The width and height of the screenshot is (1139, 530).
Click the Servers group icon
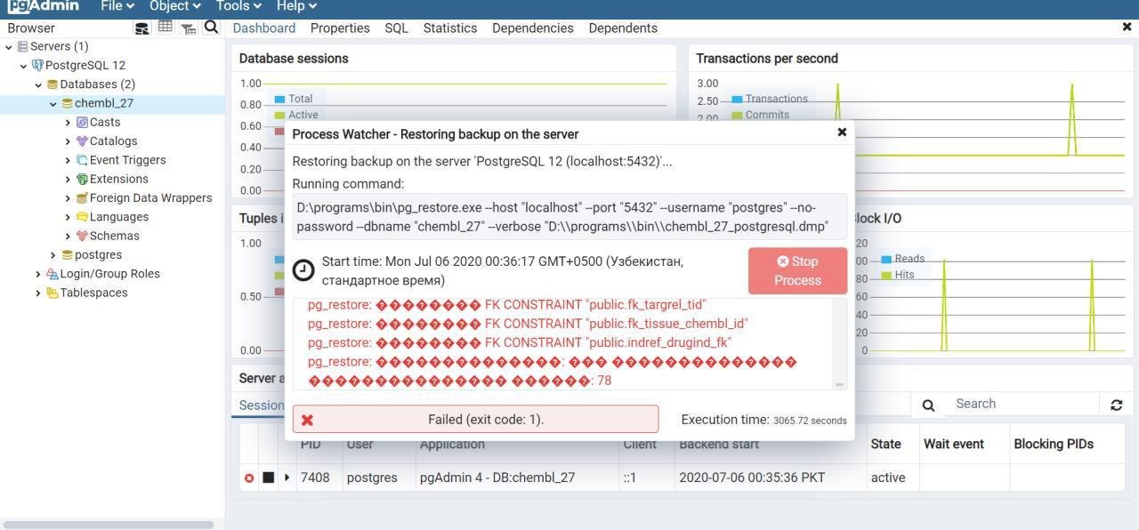pos(22,46)
